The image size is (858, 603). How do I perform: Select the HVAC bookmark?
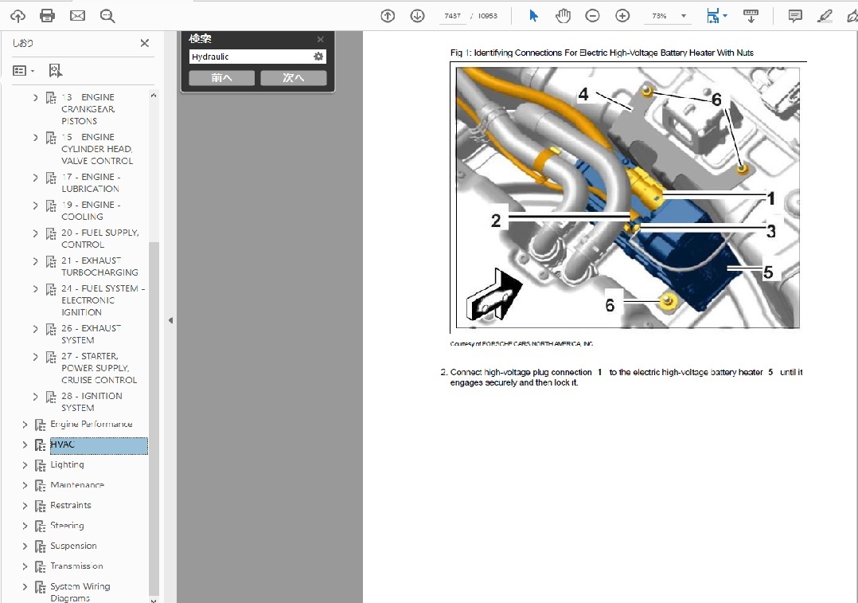pos(99,445)
